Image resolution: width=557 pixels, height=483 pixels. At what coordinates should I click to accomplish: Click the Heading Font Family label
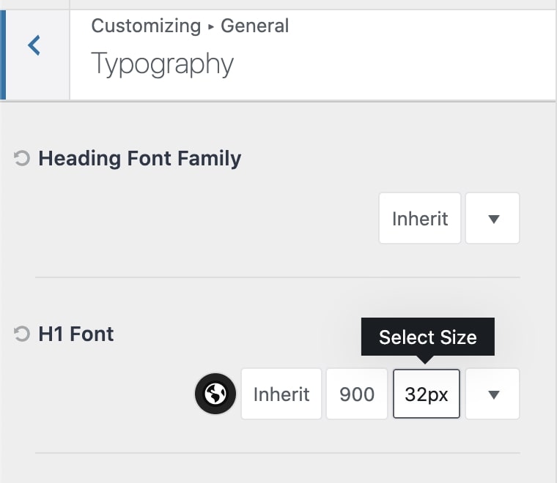[x=139, y=158]
